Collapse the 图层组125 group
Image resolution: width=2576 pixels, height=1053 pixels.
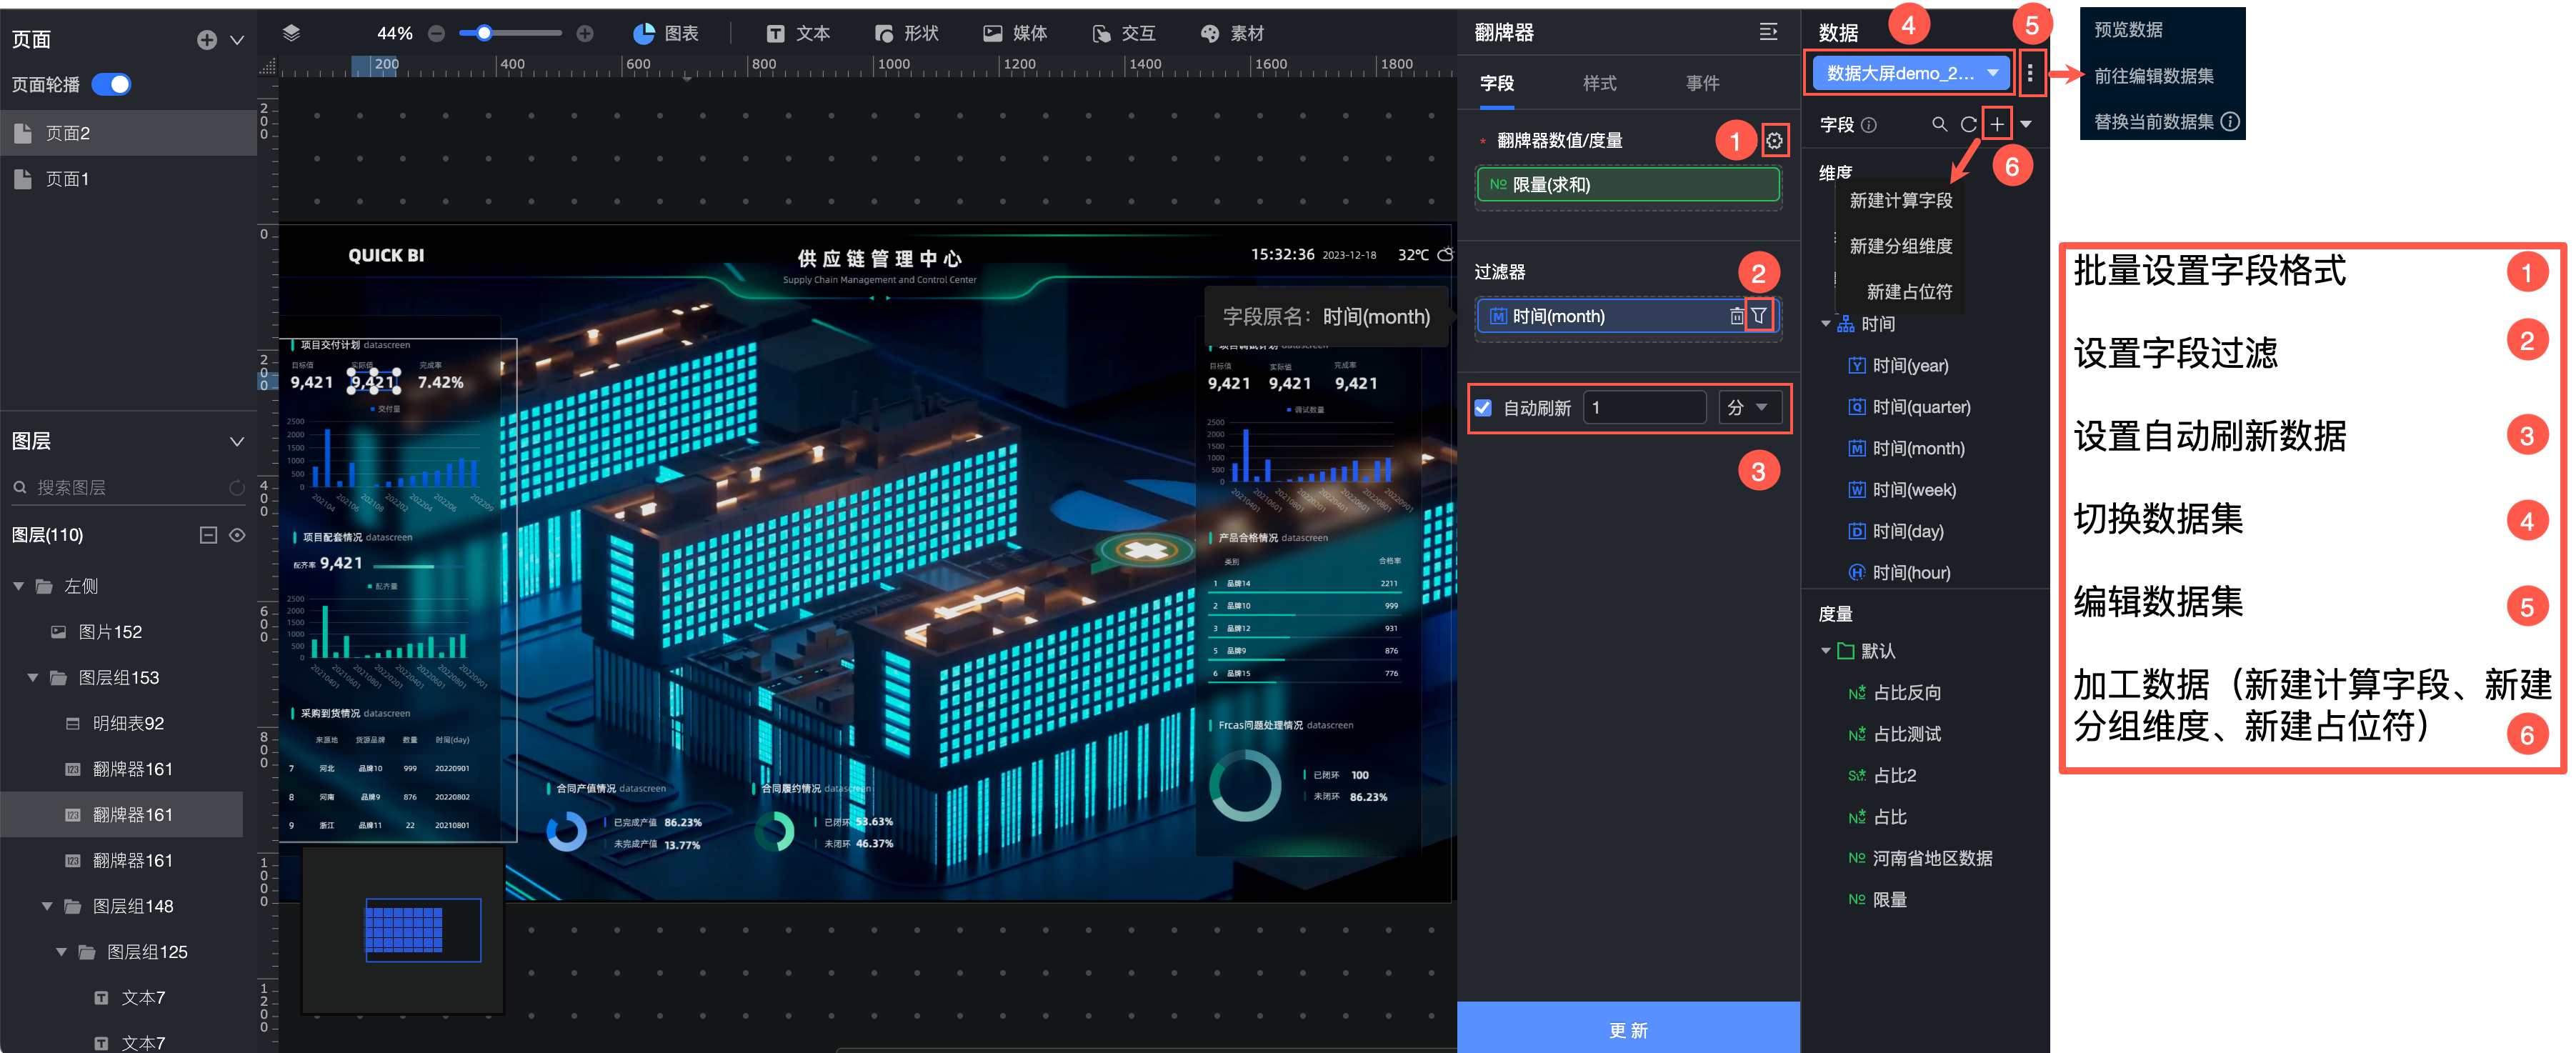pos(62,952)
